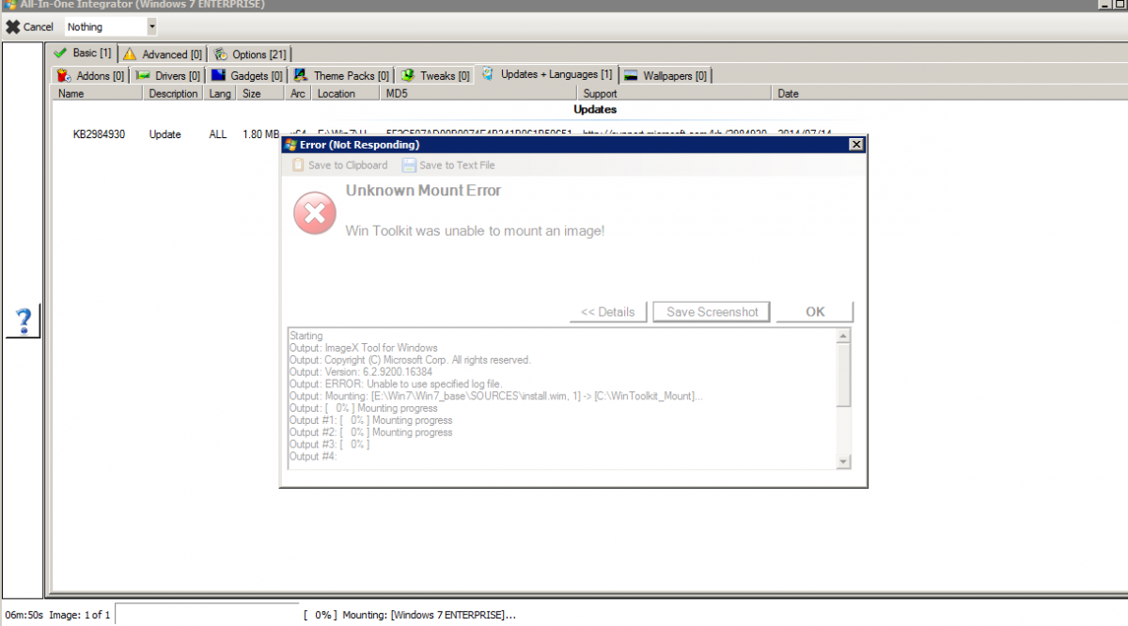The image size is (1128, 626).
Task: Click the Updates + Languages tab icon
Action: tap(489, 74)
